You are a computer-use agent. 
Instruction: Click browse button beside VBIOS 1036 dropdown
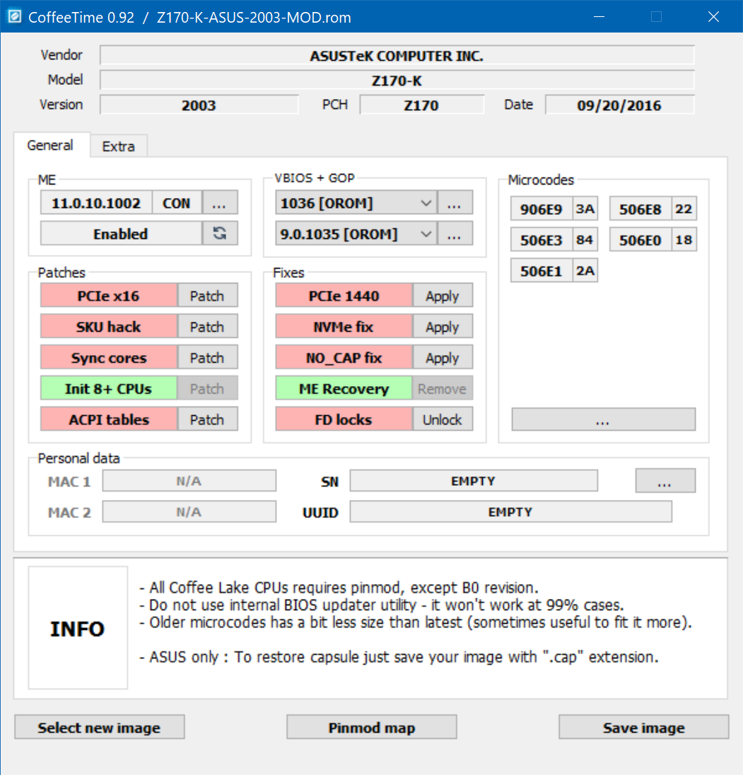pos(455,203)
